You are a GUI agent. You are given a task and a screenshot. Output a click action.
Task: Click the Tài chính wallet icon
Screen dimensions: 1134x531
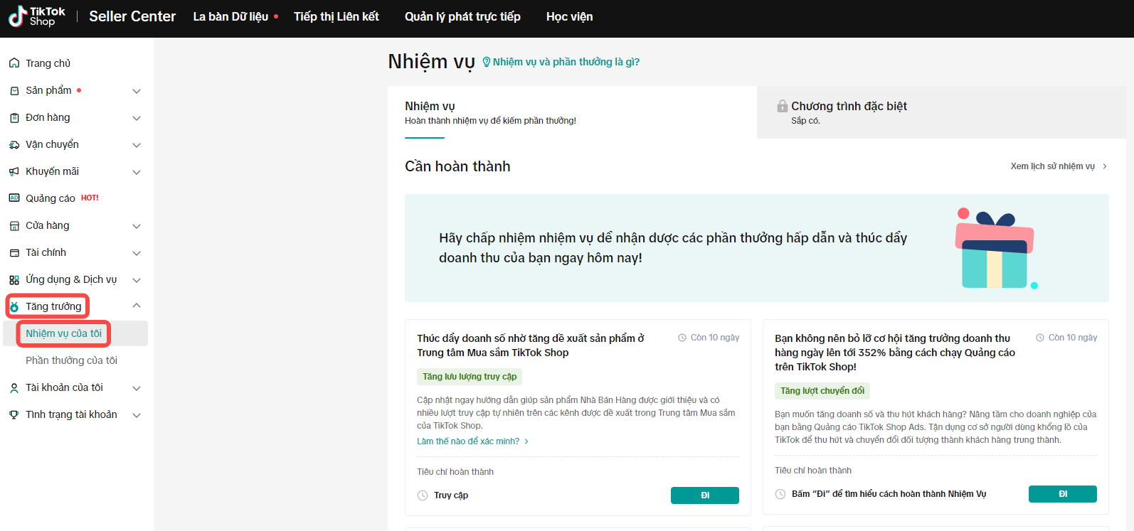click(14, 252)
